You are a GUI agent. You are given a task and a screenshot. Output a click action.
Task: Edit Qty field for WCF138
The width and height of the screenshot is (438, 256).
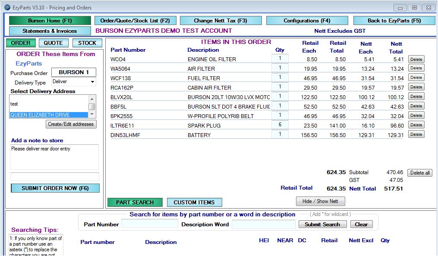280,77
